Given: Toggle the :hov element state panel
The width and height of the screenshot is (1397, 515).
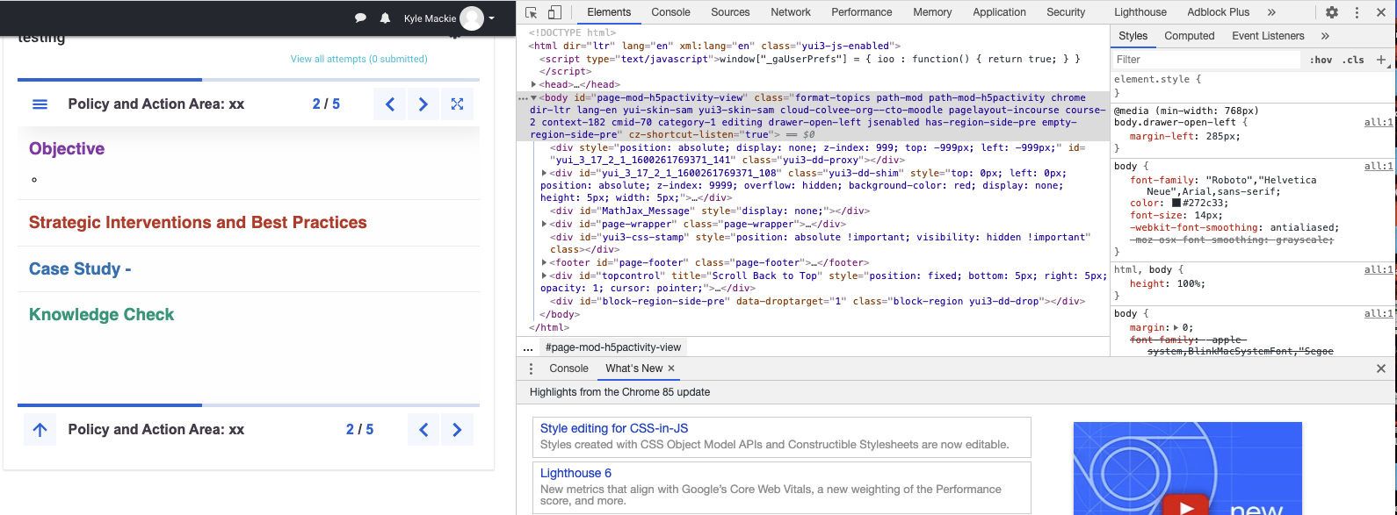Looking at the screenshot, I should [x=1321, y=60].
